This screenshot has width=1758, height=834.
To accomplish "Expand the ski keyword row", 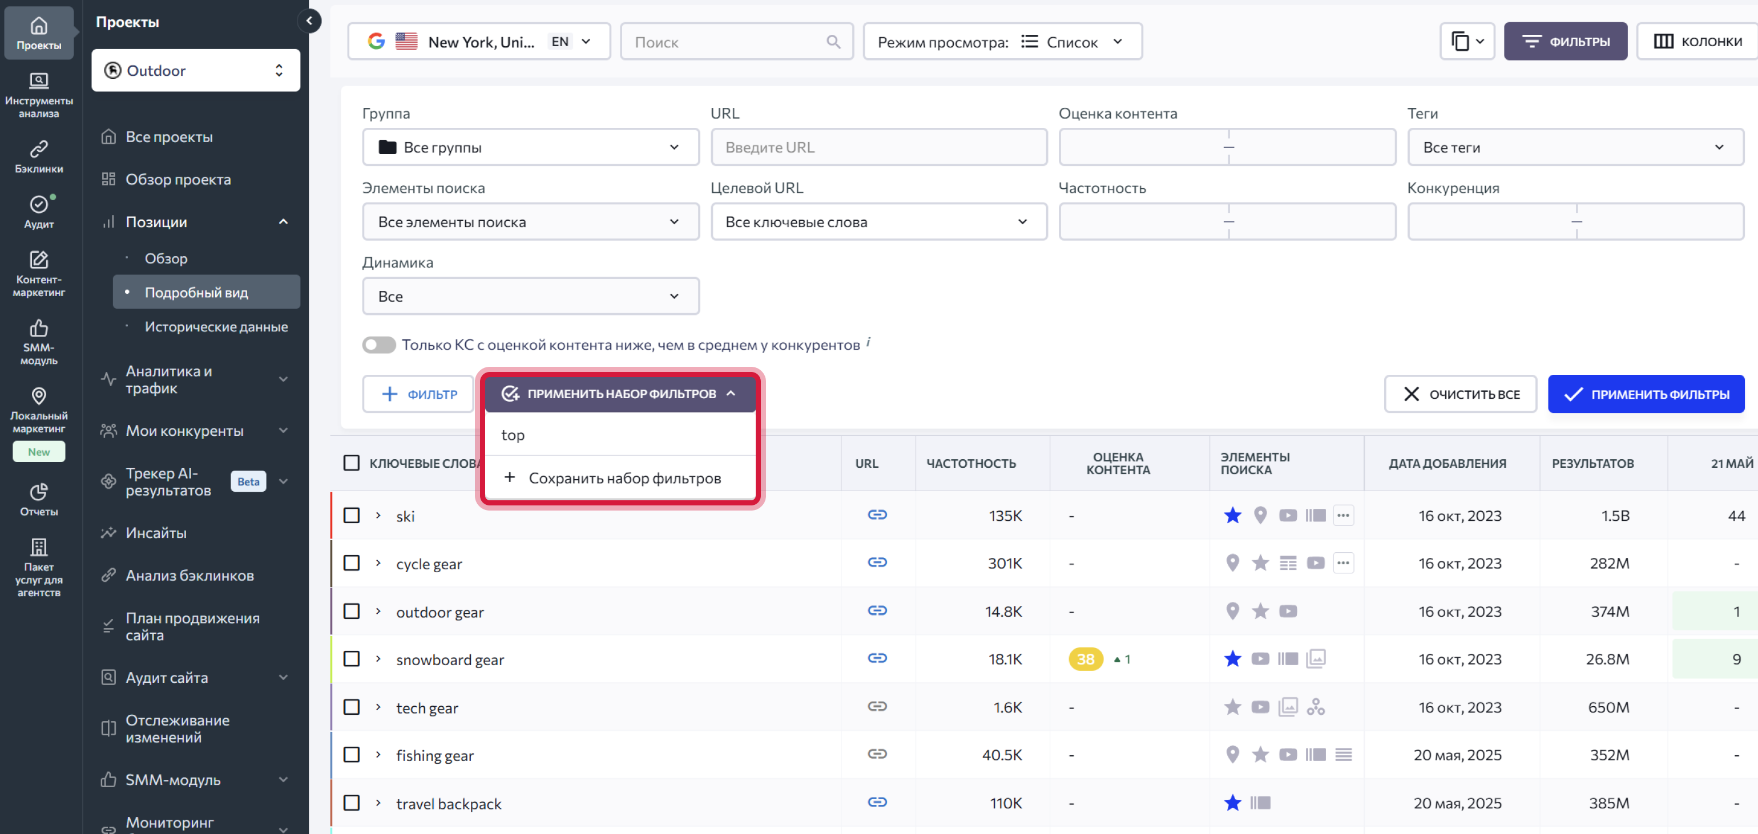I will [378, 516].
